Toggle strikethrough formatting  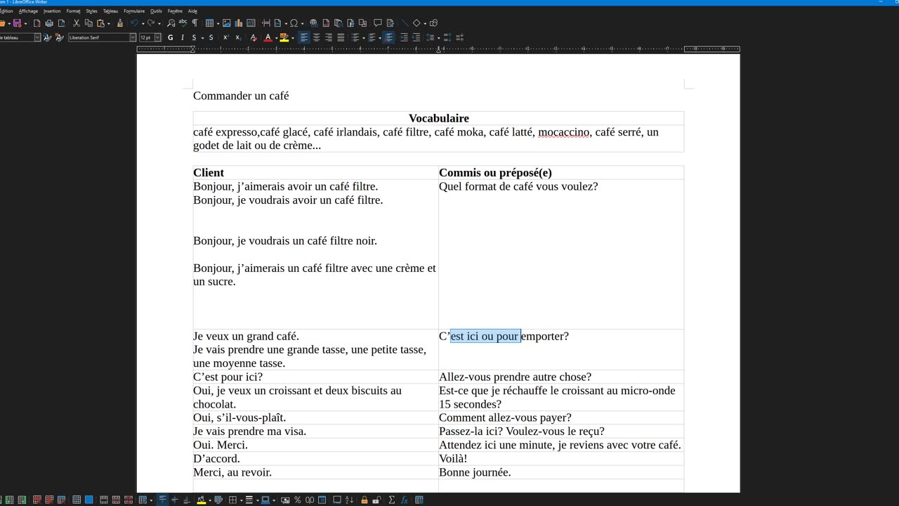(211, 37)
